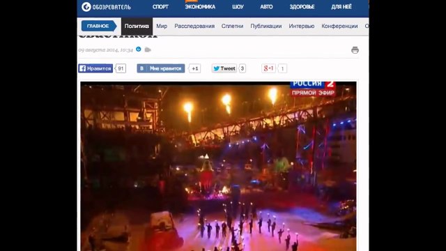Click the Google +1 button

point(268,68)
